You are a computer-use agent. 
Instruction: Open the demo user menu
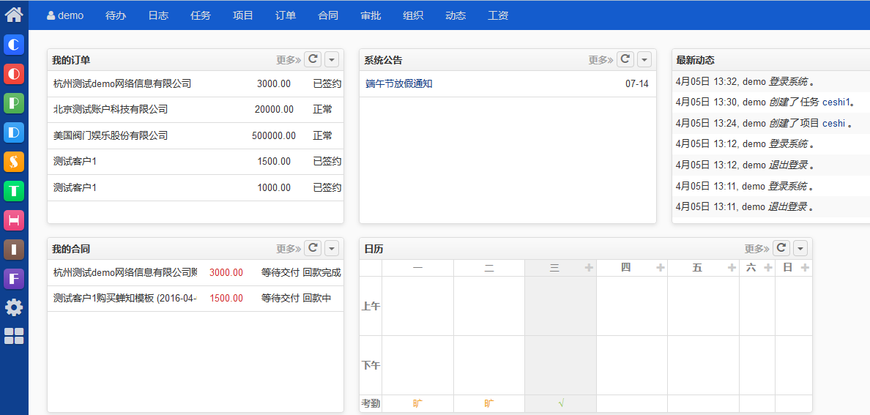(x=65, y=15)
